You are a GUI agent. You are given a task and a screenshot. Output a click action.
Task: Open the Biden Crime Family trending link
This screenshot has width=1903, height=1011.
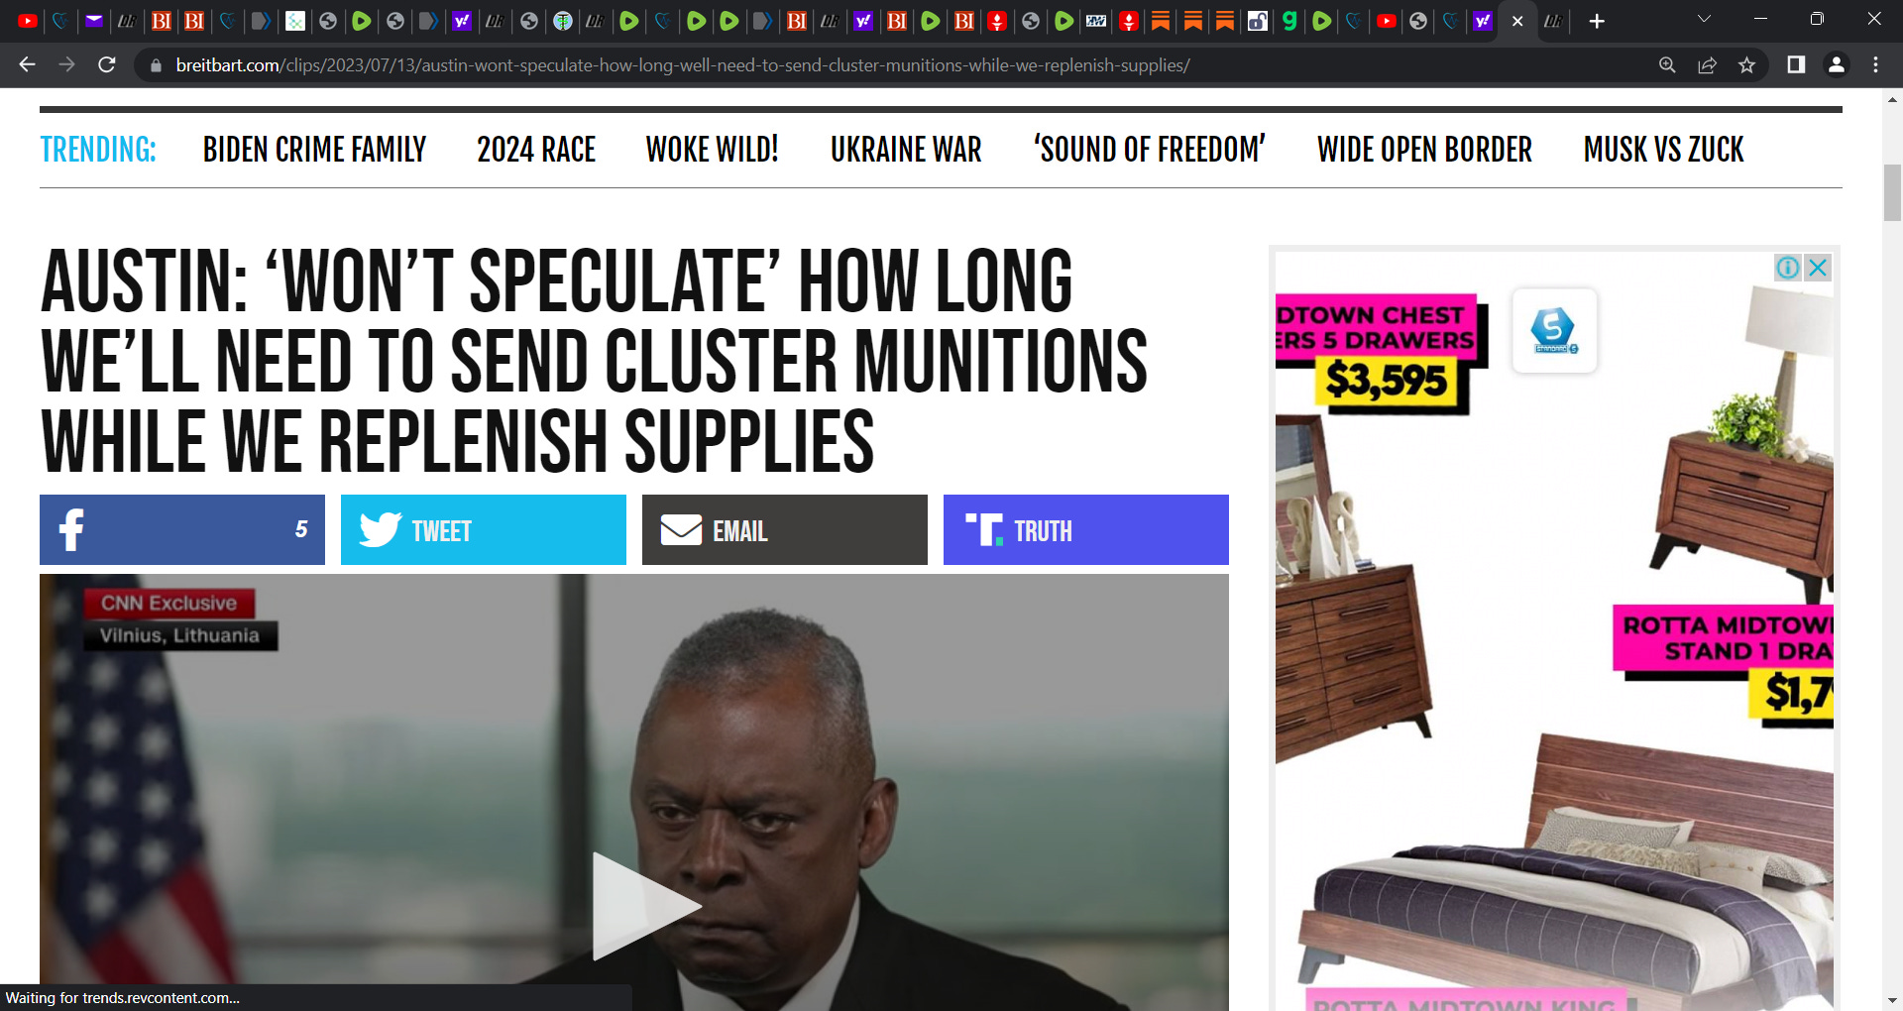point(314,150)
